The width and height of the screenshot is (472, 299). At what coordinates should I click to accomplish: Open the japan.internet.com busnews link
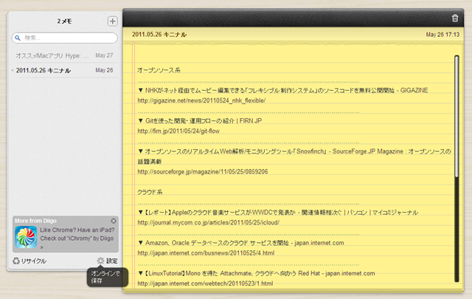pyautogui.click(x=206, y=253)
